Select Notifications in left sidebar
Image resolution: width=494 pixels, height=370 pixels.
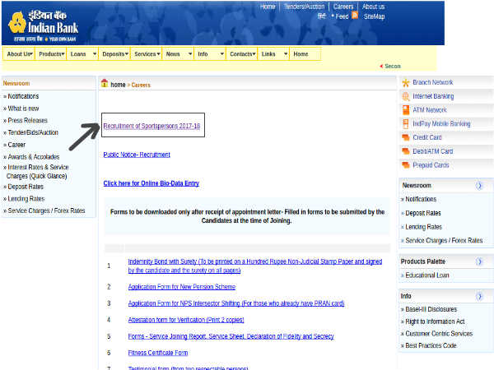[23, 96]
